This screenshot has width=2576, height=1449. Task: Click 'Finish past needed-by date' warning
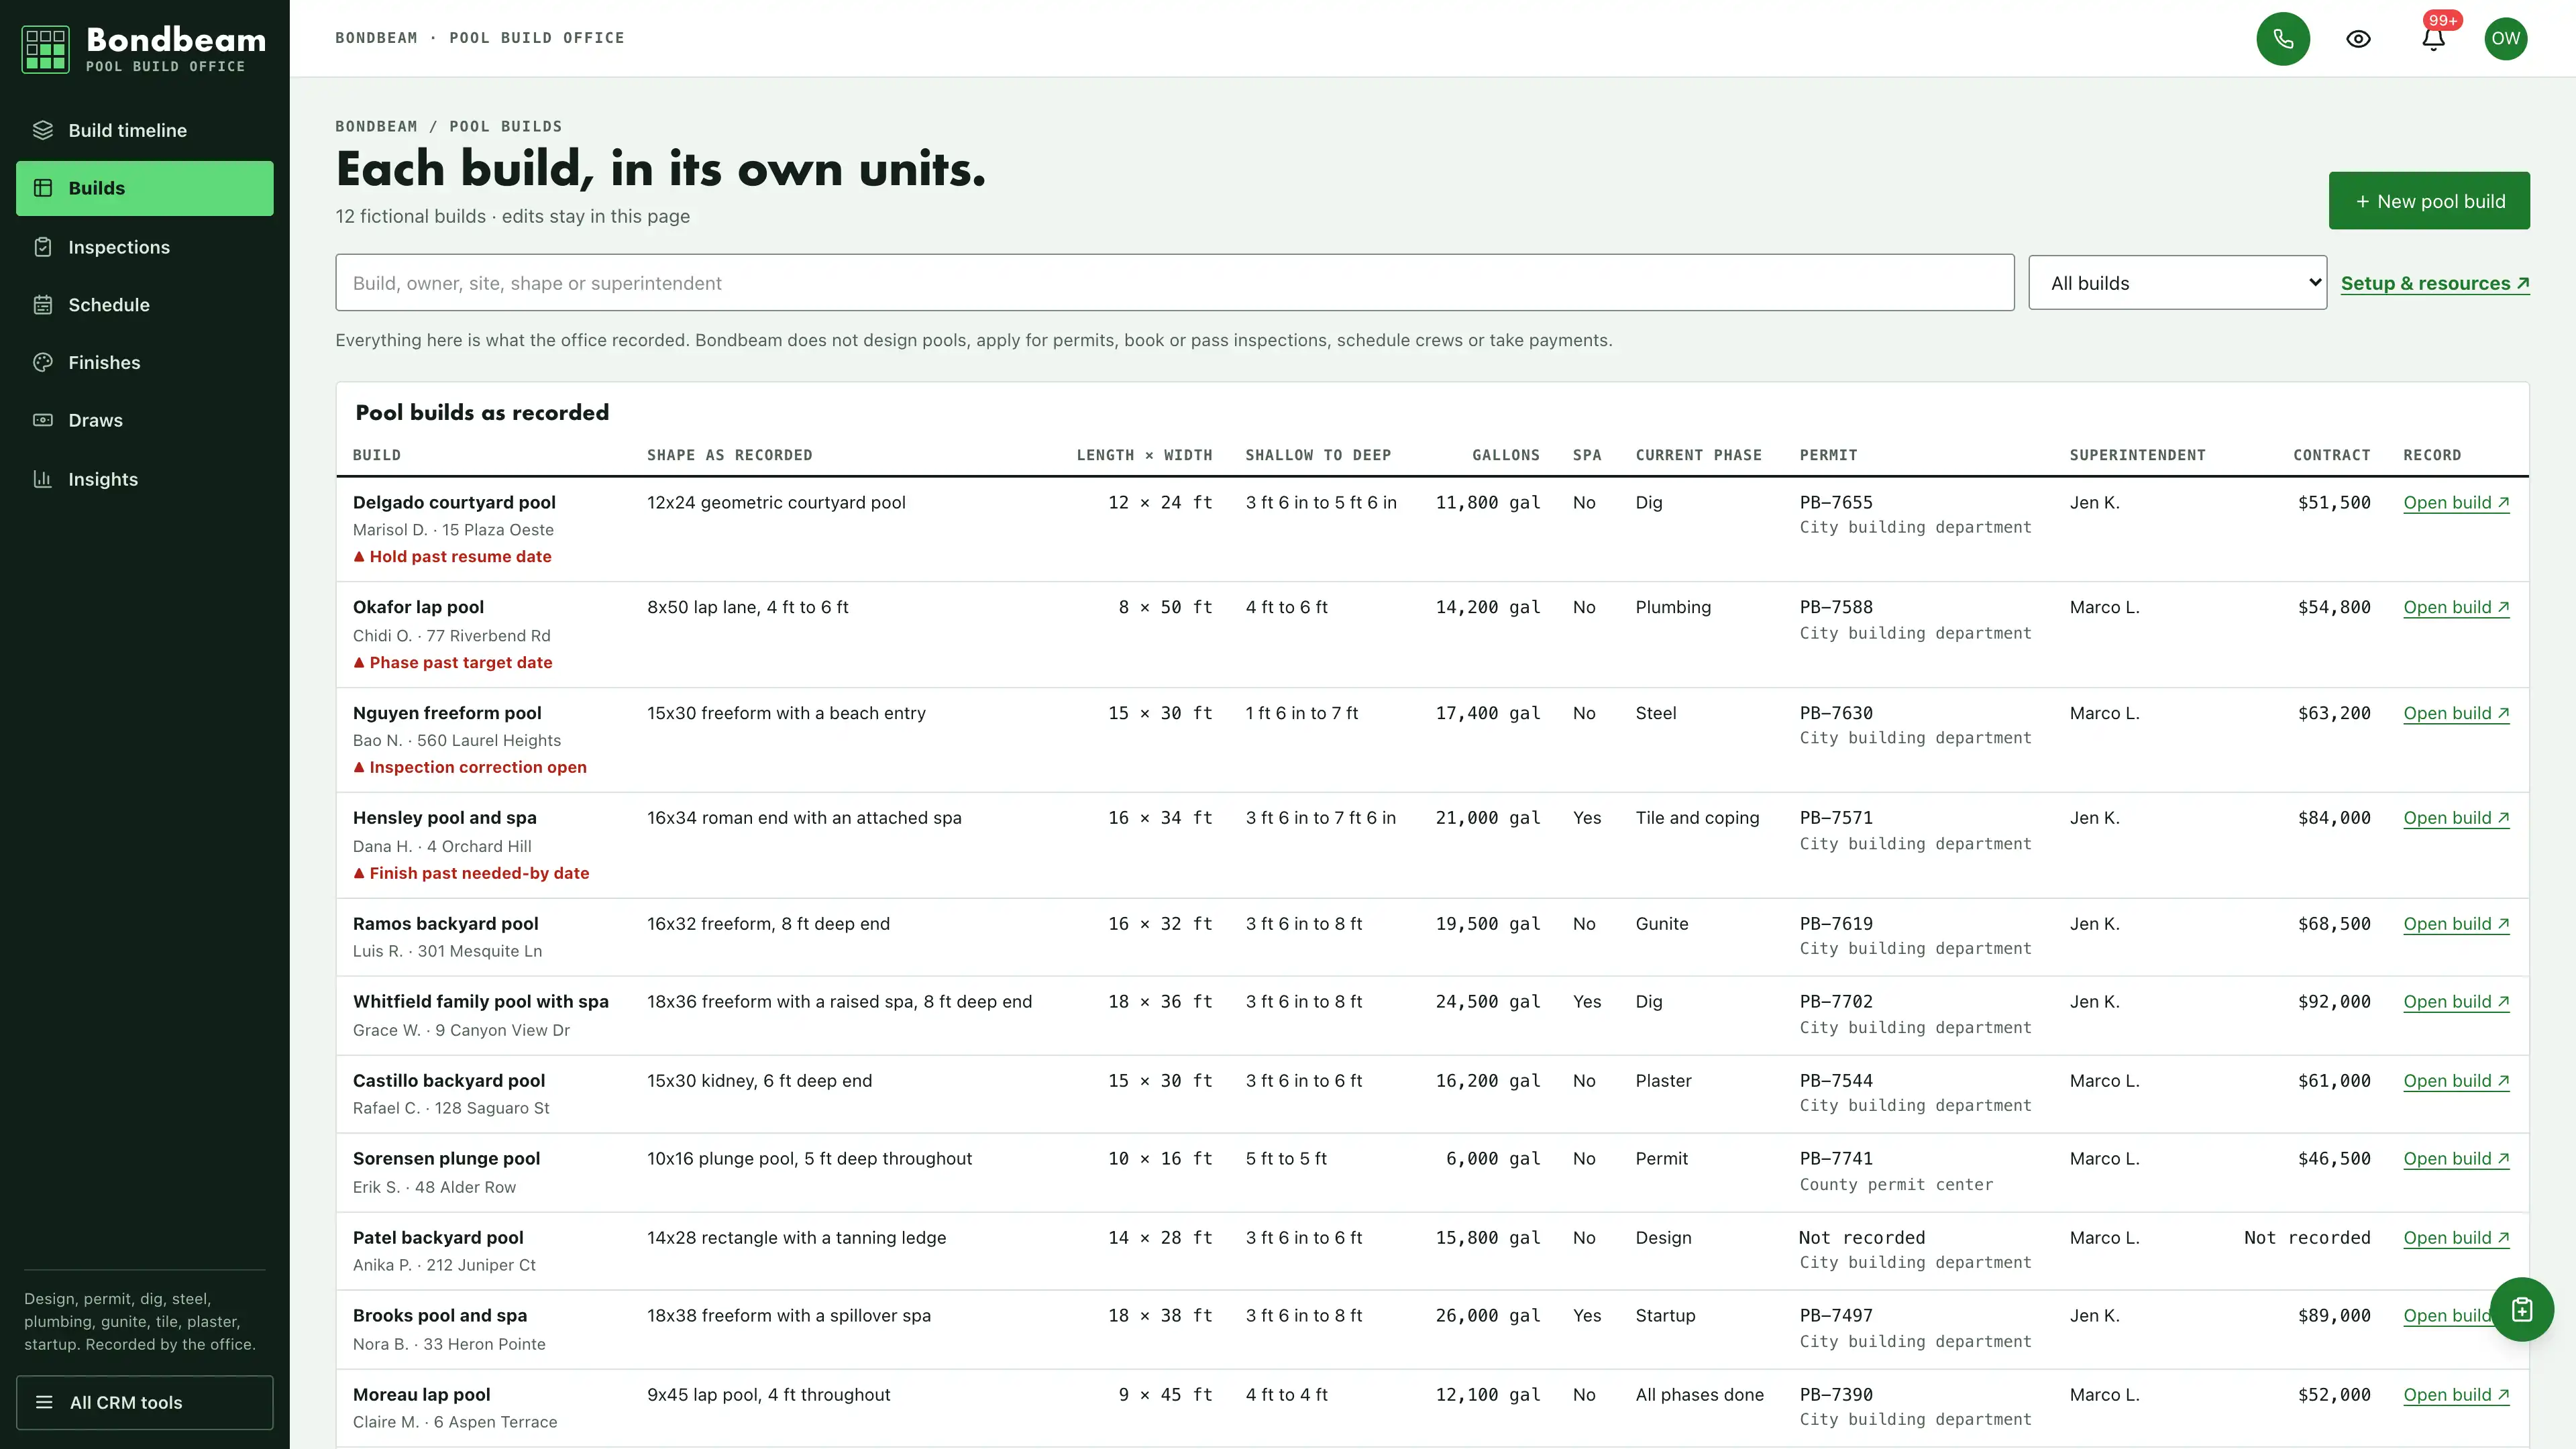471,873
